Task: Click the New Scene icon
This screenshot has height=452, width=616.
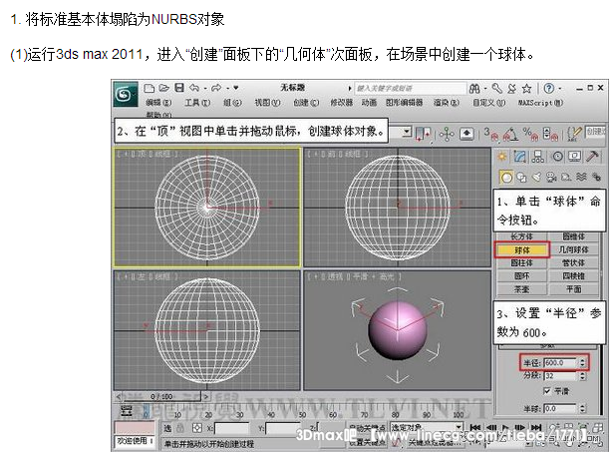Action: click(x=149, y=88)
